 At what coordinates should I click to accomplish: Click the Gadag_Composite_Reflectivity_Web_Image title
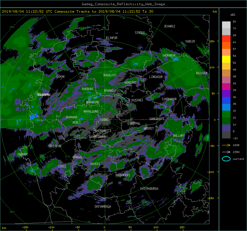coord(123,4)
